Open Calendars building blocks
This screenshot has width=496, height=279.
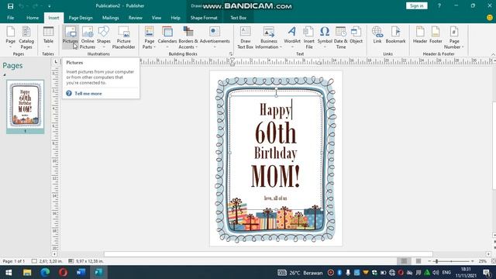[x=167, y=37]
